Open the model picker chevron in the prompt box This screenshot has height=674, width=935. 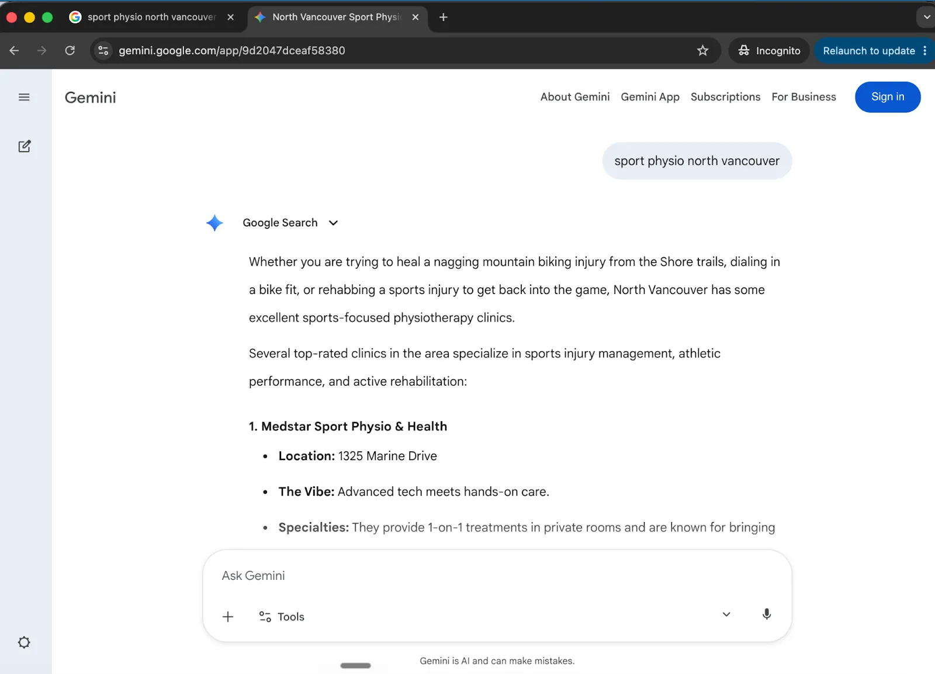726,614
